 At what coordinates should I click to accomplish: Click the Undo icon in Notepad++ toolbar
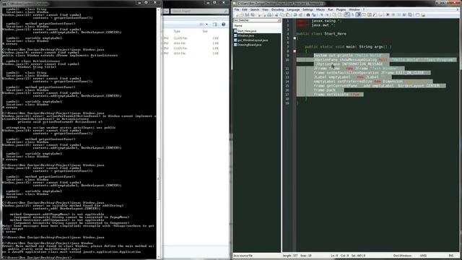(295, 14)
